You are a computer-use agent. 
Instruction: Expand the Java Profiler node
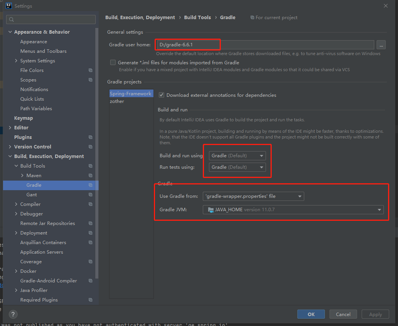point(16,290)
